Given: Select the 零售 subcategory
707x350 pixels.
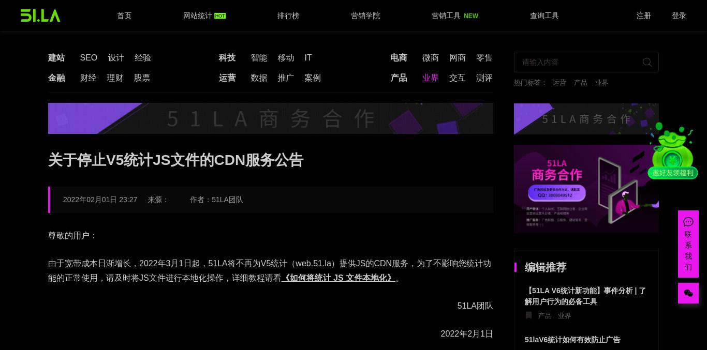Looking at the screenshot, I should tap(484, 58).
